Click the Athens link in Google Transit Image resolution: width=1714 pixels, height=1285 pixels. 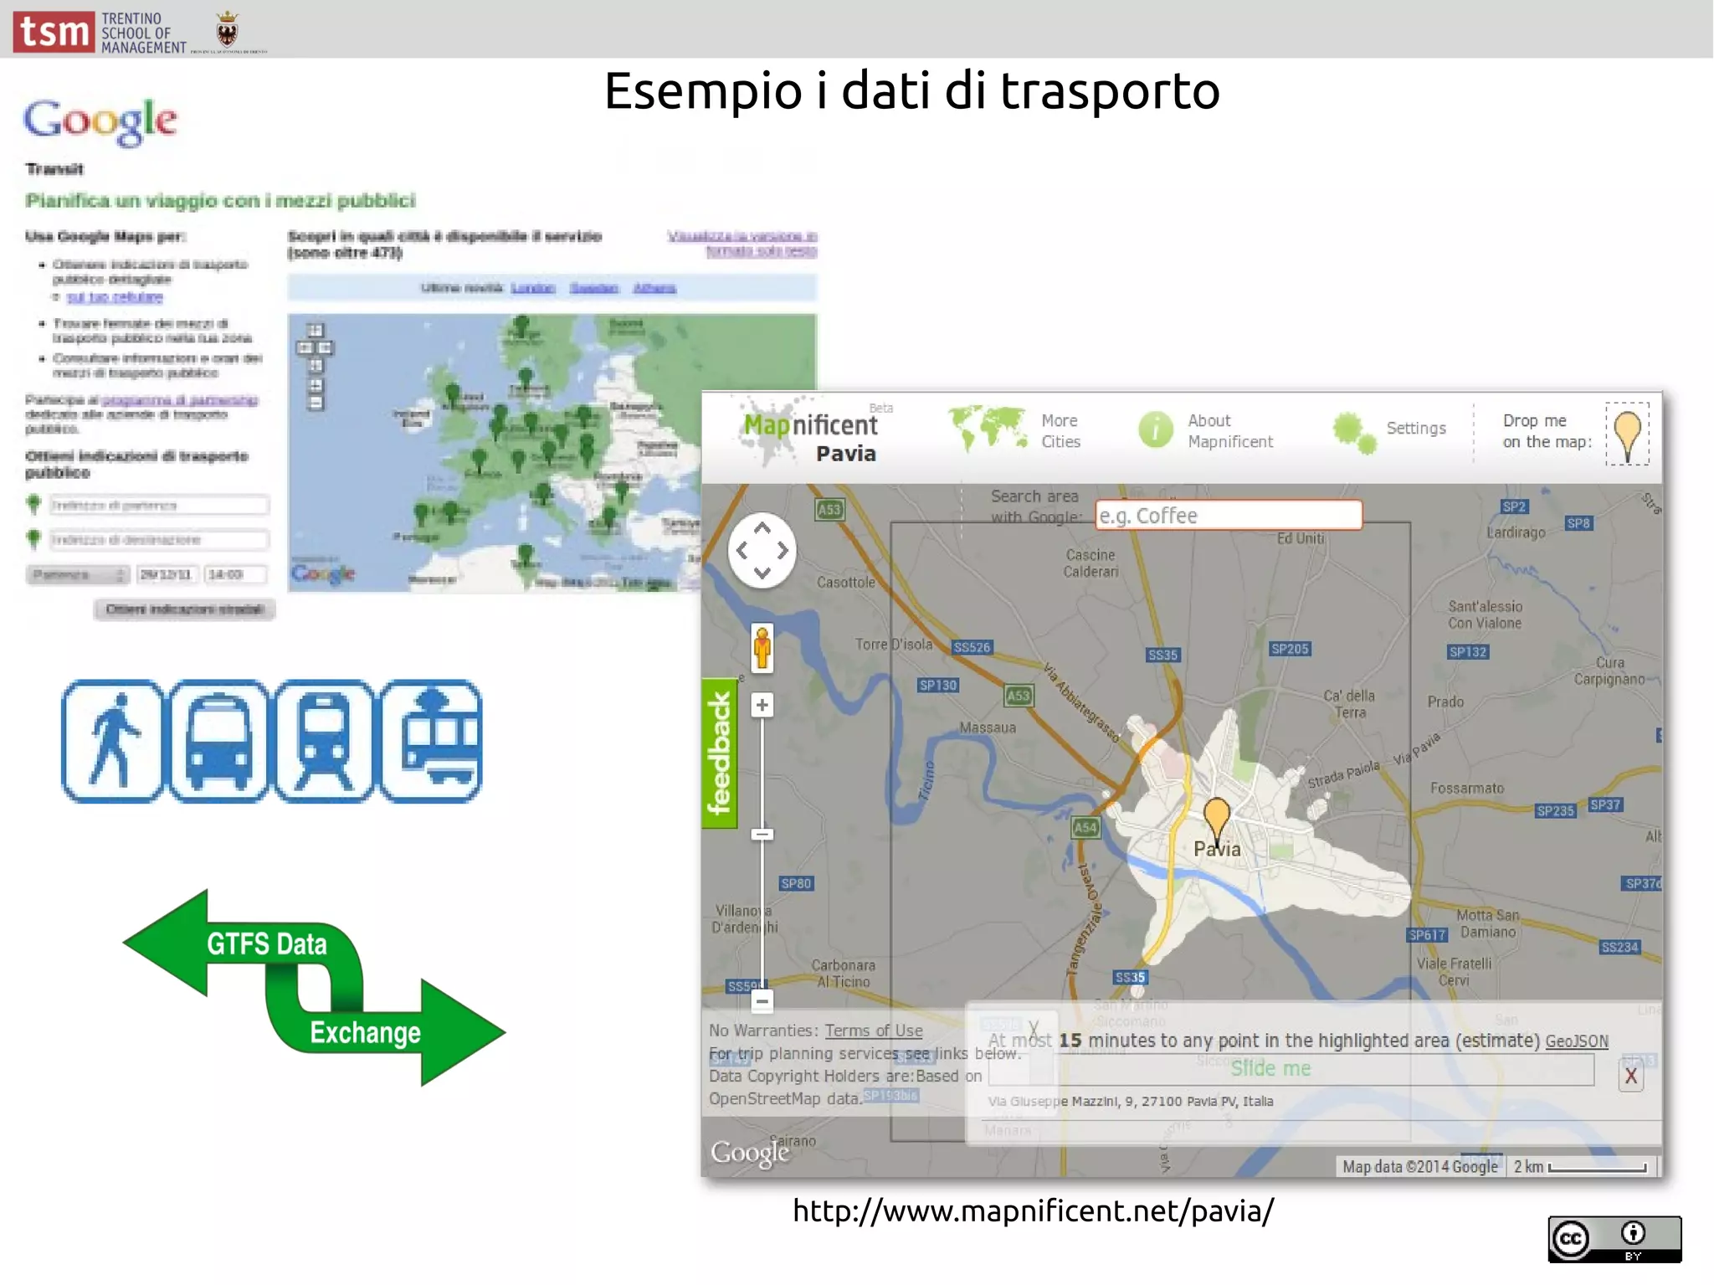(654, 288)
